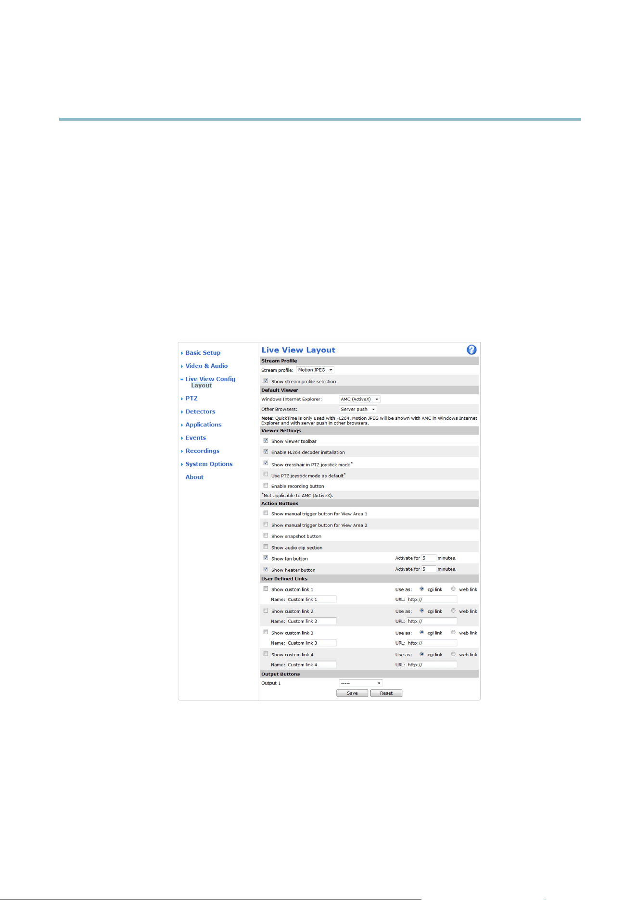The width and height of the screenshot is (637, 900).
Task: Select cgi link radio for custom link 3
Action: click(422, 632)
